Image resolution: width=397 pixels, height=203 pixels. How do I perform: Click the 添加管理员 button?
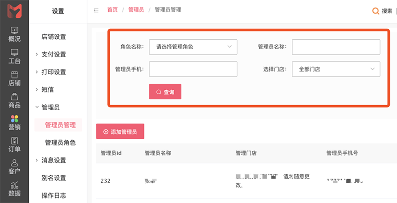coord(120,132)
